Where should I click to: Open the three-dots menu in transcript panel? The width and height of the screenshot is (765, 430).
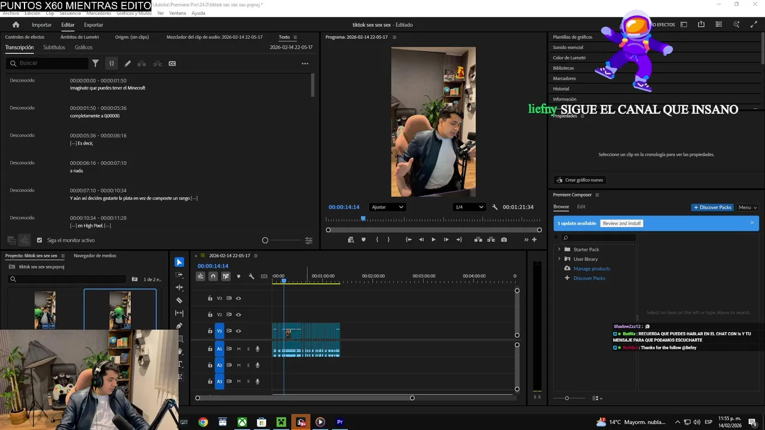[x=305, y=63]
